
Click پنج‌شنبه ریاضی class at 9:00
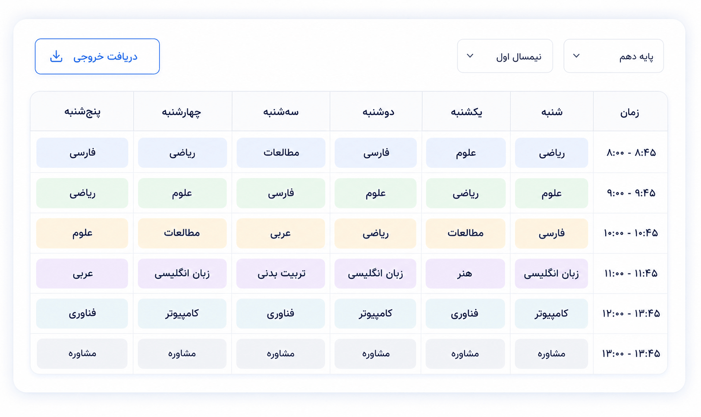coord(82,193)
